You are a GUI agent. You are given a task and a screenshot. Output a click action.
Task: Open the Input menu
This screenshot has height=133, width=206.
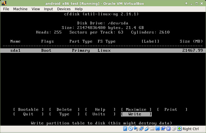(x=48, y=9)
